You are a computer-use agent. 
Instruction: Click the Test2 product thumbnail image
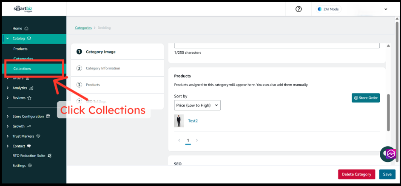179,121
